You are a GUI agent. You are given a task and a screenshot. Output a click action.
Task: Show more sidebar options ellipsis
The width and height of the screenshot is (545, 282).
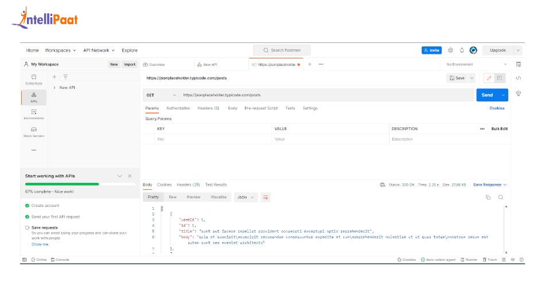34,150
